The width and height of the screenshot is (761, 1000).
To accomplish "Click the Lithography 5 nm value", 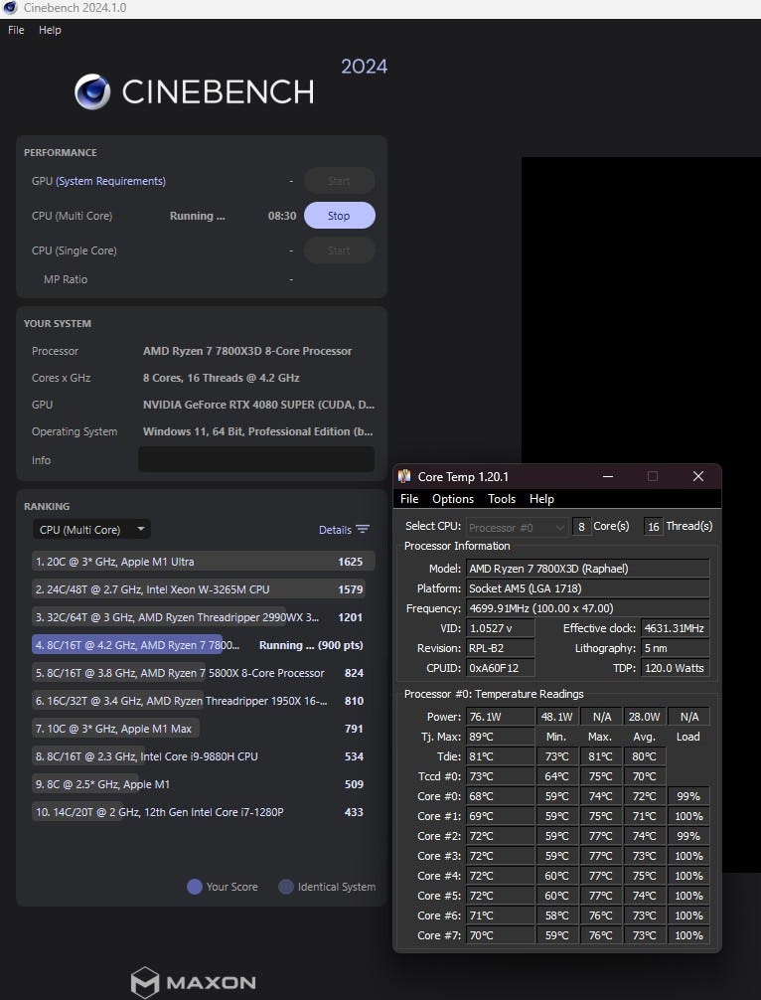I will pos(675,648).
